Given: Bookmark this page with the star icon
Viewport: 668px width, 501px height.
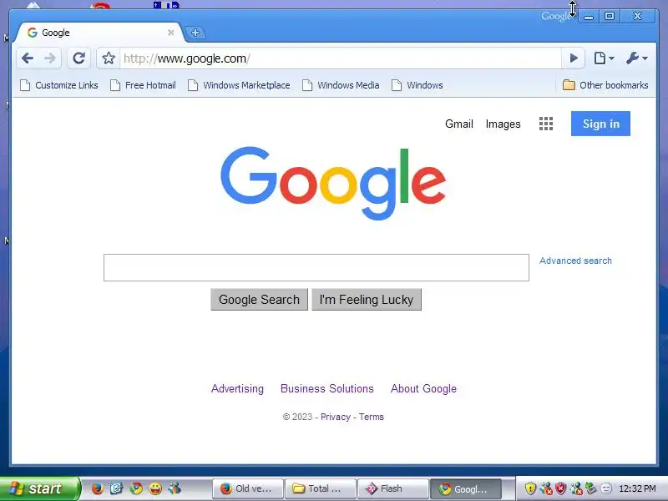Looking at the screenshot, I should tap(109, 58).
